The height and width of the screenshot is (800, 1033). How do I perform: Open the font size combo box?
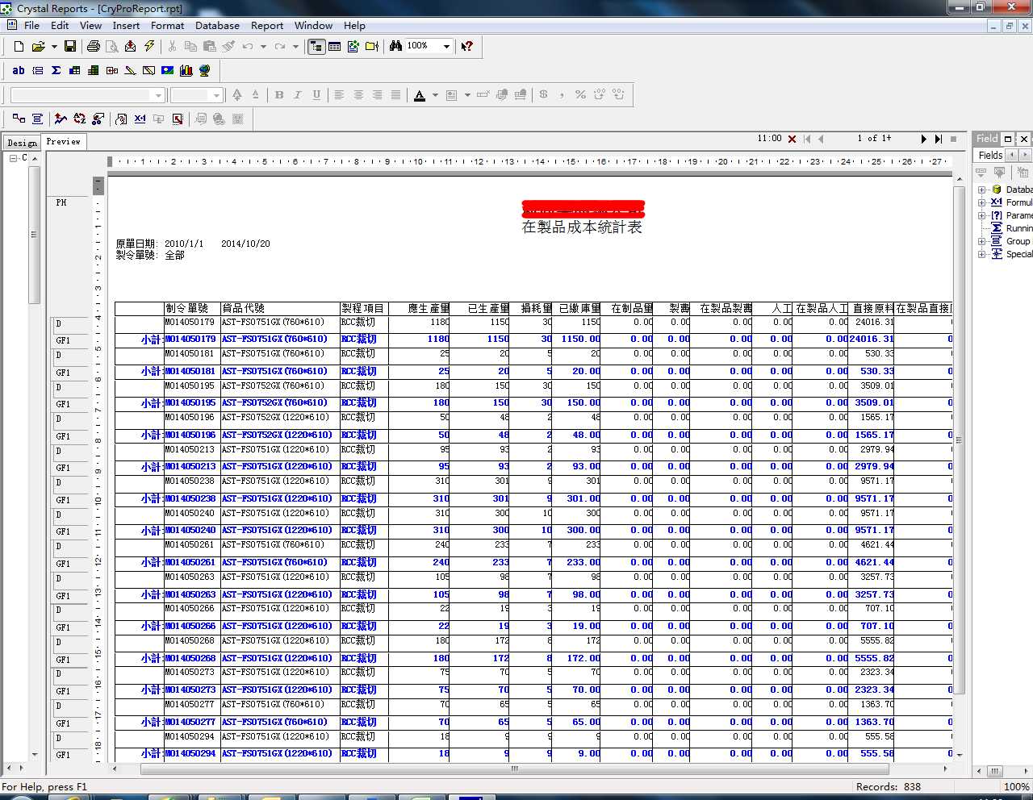[x=196, y=95]
